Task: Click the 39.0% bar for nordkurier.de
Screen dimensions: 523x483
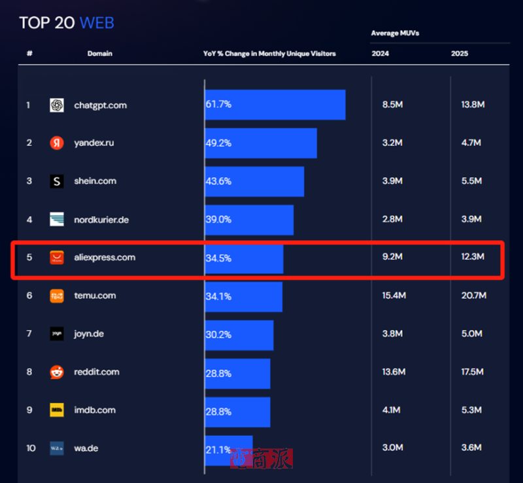Action: tap(249, 220)
